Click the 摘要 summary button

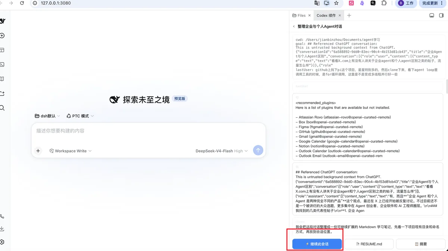pos(421,244)
